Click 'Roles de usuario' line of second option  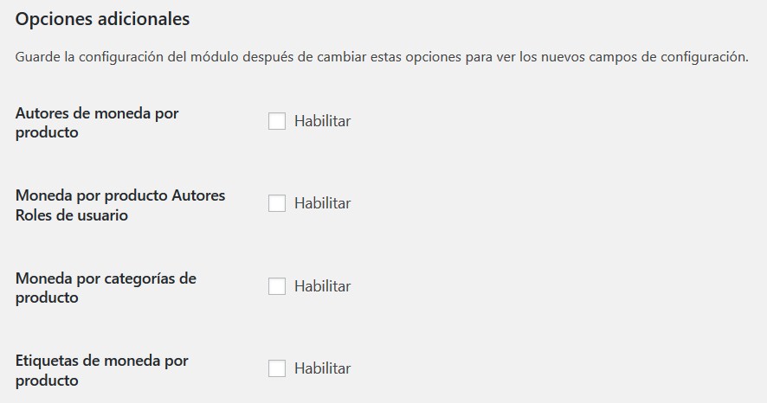tap(72, 215)
